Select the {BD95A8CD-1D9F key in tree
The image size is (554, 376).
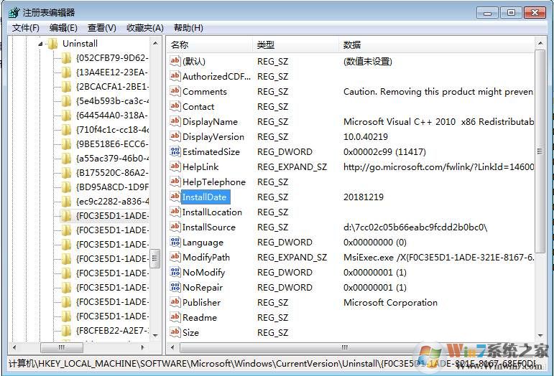pyautogui.click(x=111, y=187)
